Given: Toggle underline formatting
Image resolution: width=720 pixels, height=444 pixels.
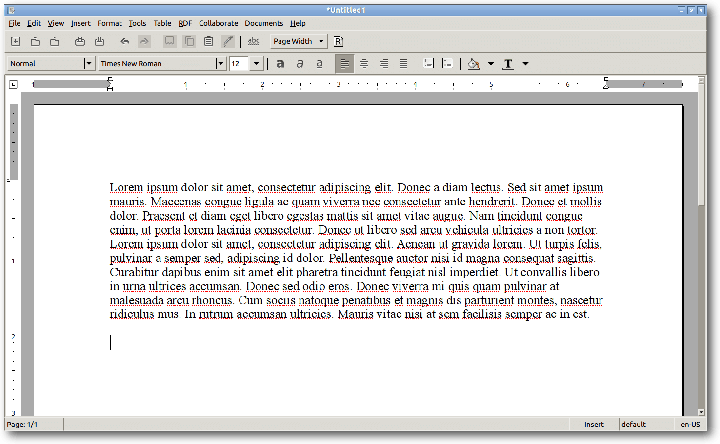Looking at the screenshot, I should [320, 64].
